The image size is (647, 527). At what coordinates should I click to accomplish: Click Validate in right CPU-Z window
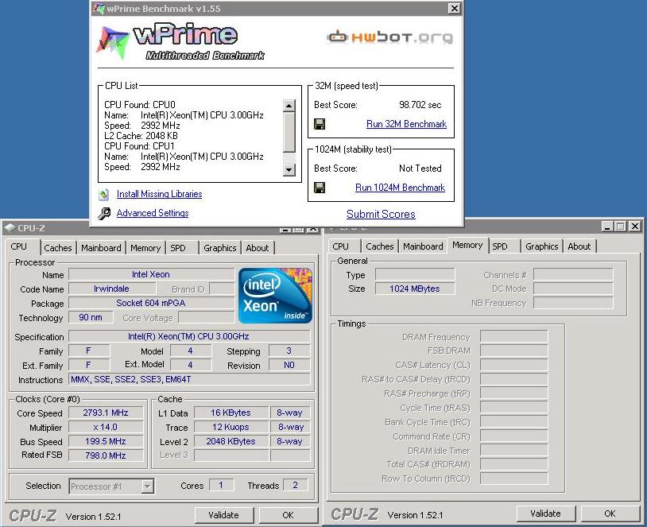pos(545,513)
